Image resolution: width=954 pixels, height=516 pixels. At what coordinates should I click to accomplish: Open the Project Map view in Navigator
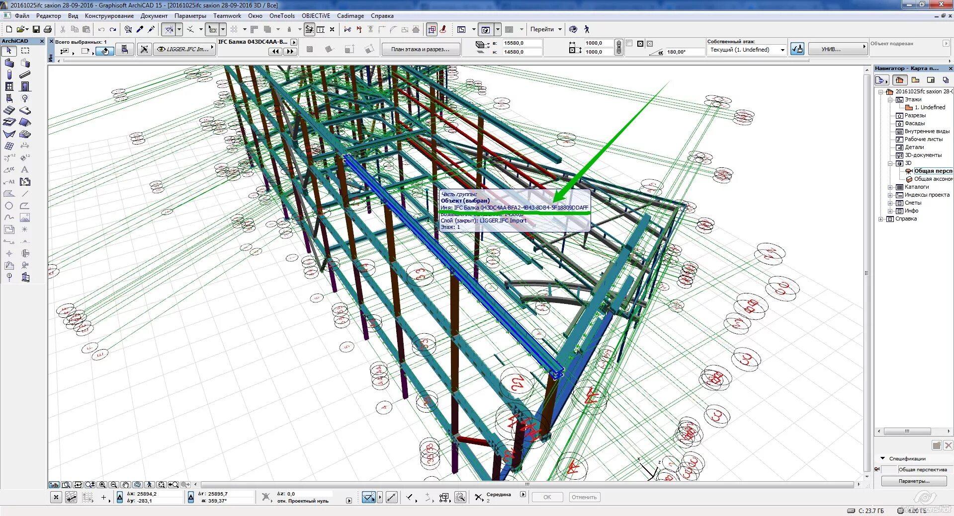899,80
